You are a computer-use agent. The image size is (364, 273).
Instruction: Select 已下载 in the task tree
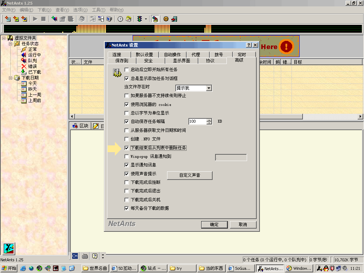(x=34, y=72)
